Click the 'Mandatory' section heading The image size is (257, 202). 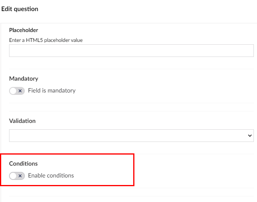[x=24, y=79]
